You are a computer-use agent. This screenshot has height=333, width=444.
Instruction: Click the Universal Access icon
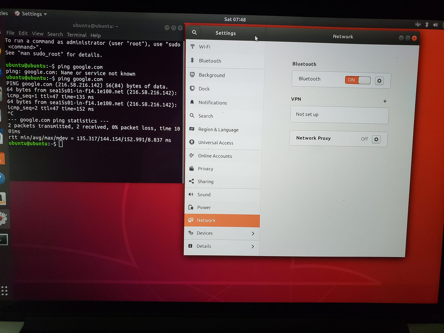pos(191,142)
